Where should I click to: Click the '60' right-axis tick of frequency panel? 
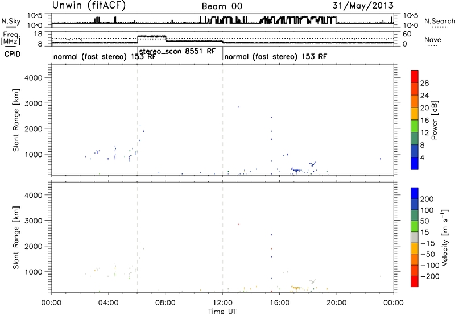click(407, 34)
